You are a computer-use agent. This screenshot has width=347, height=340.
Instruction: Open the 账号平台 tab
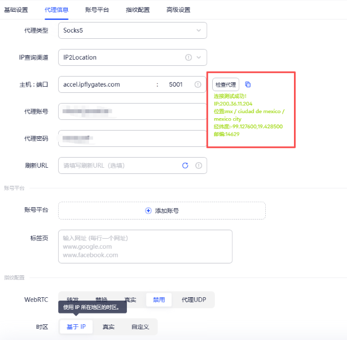[x=97, y=10]
